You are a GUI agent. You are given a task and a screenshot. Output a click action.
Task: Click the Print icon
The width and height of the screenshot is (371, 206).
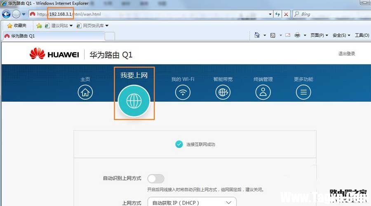pos(297,35)
